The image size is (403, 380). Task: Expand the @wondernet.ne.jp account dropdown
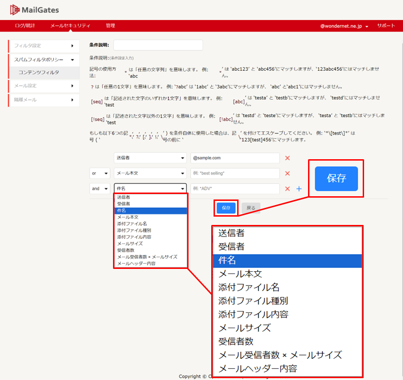click(x=344, y=26)
